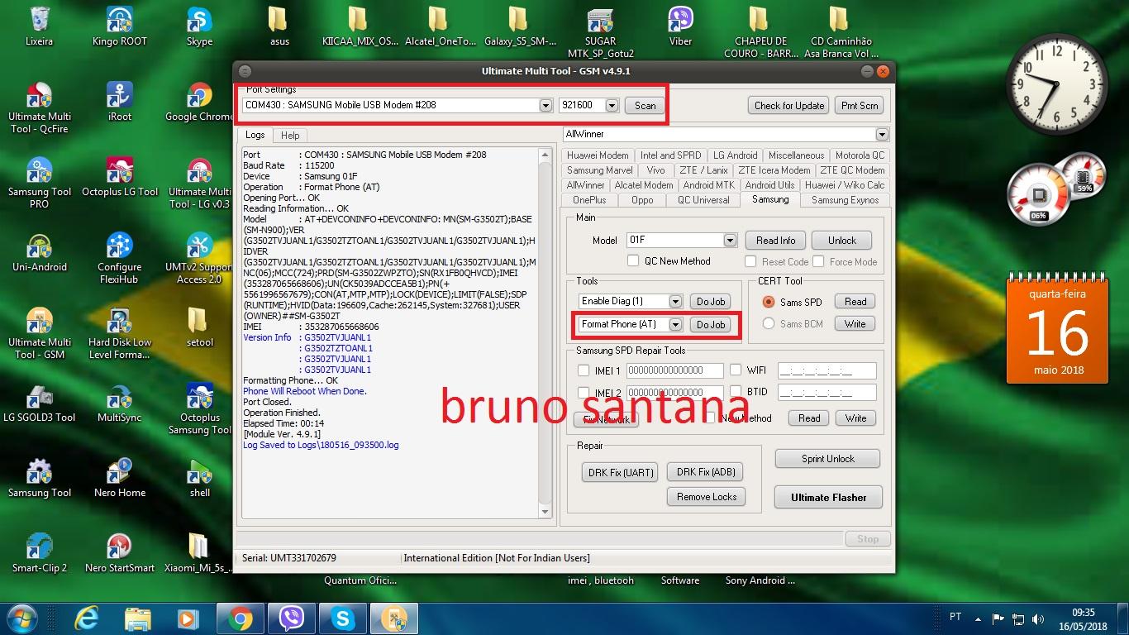Open the QC Universal tab
Viewport: 1129px width, 635px height.
click(703, 200)
